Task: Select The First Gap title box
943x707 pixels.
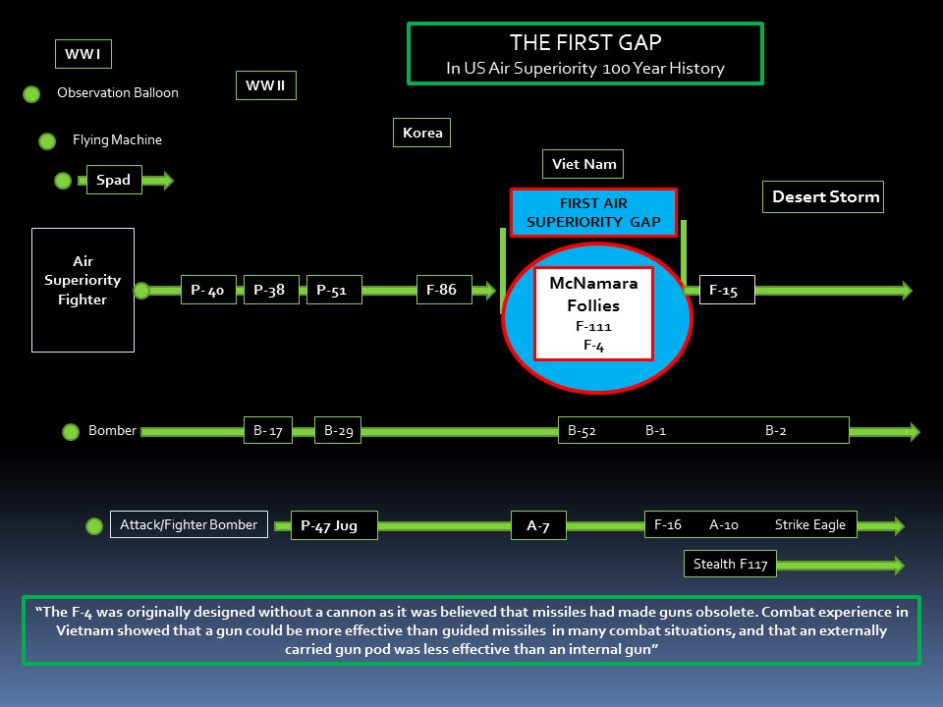Action: click(x=584, y=54)
